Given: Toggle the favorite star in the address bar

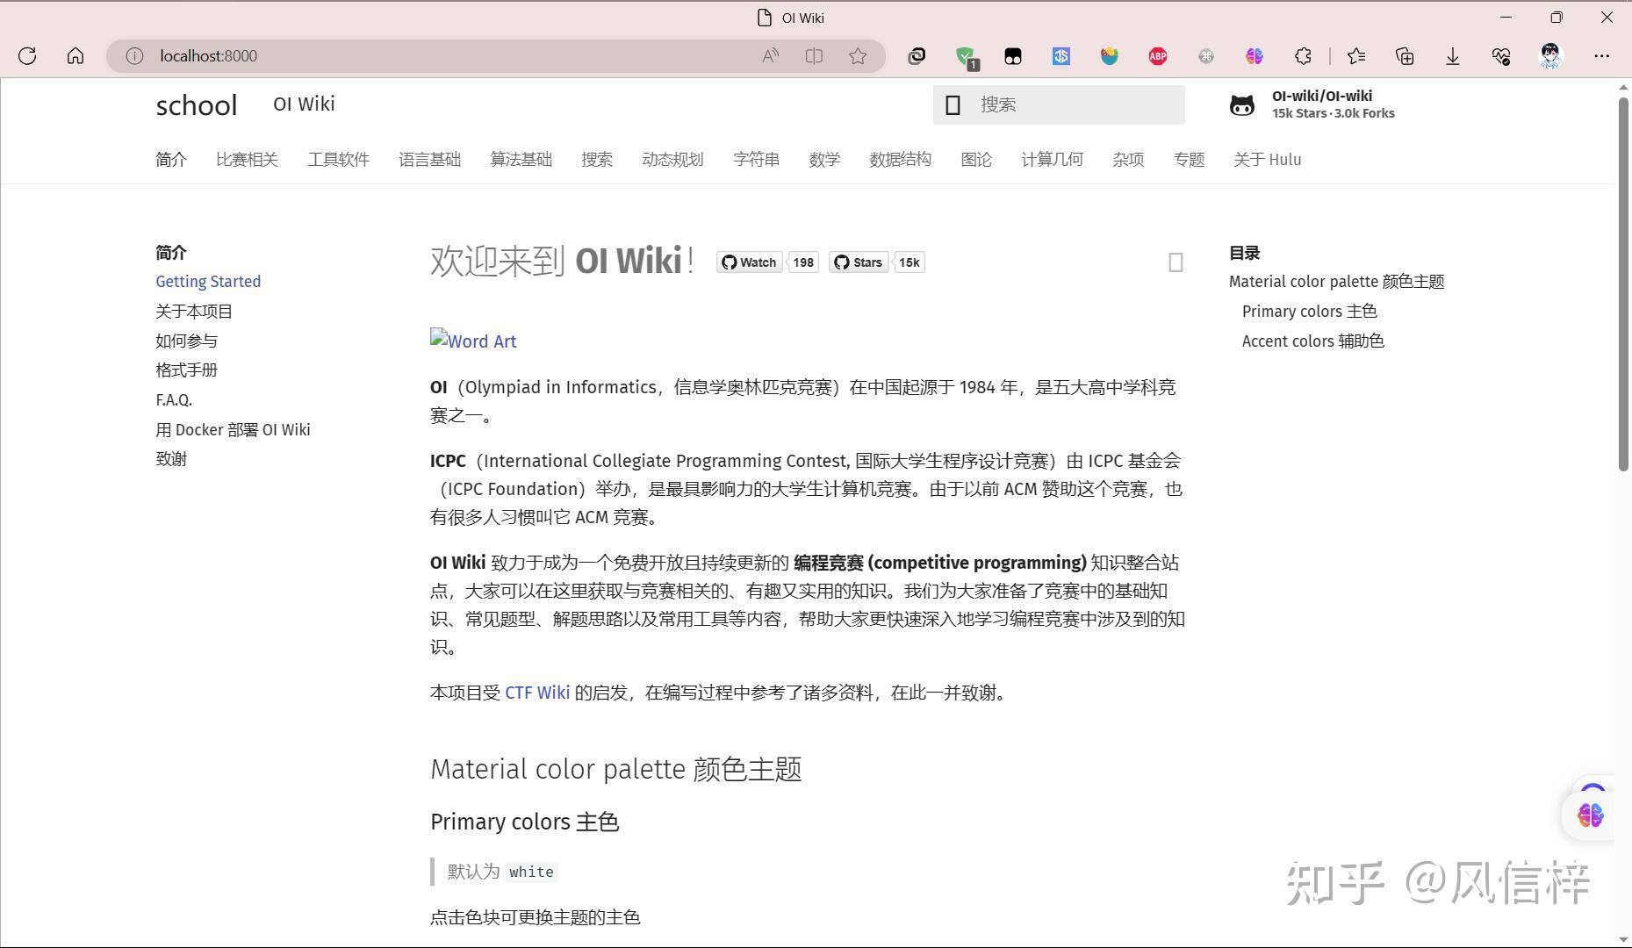Looking at the screenshot, I should click(859, 55).
